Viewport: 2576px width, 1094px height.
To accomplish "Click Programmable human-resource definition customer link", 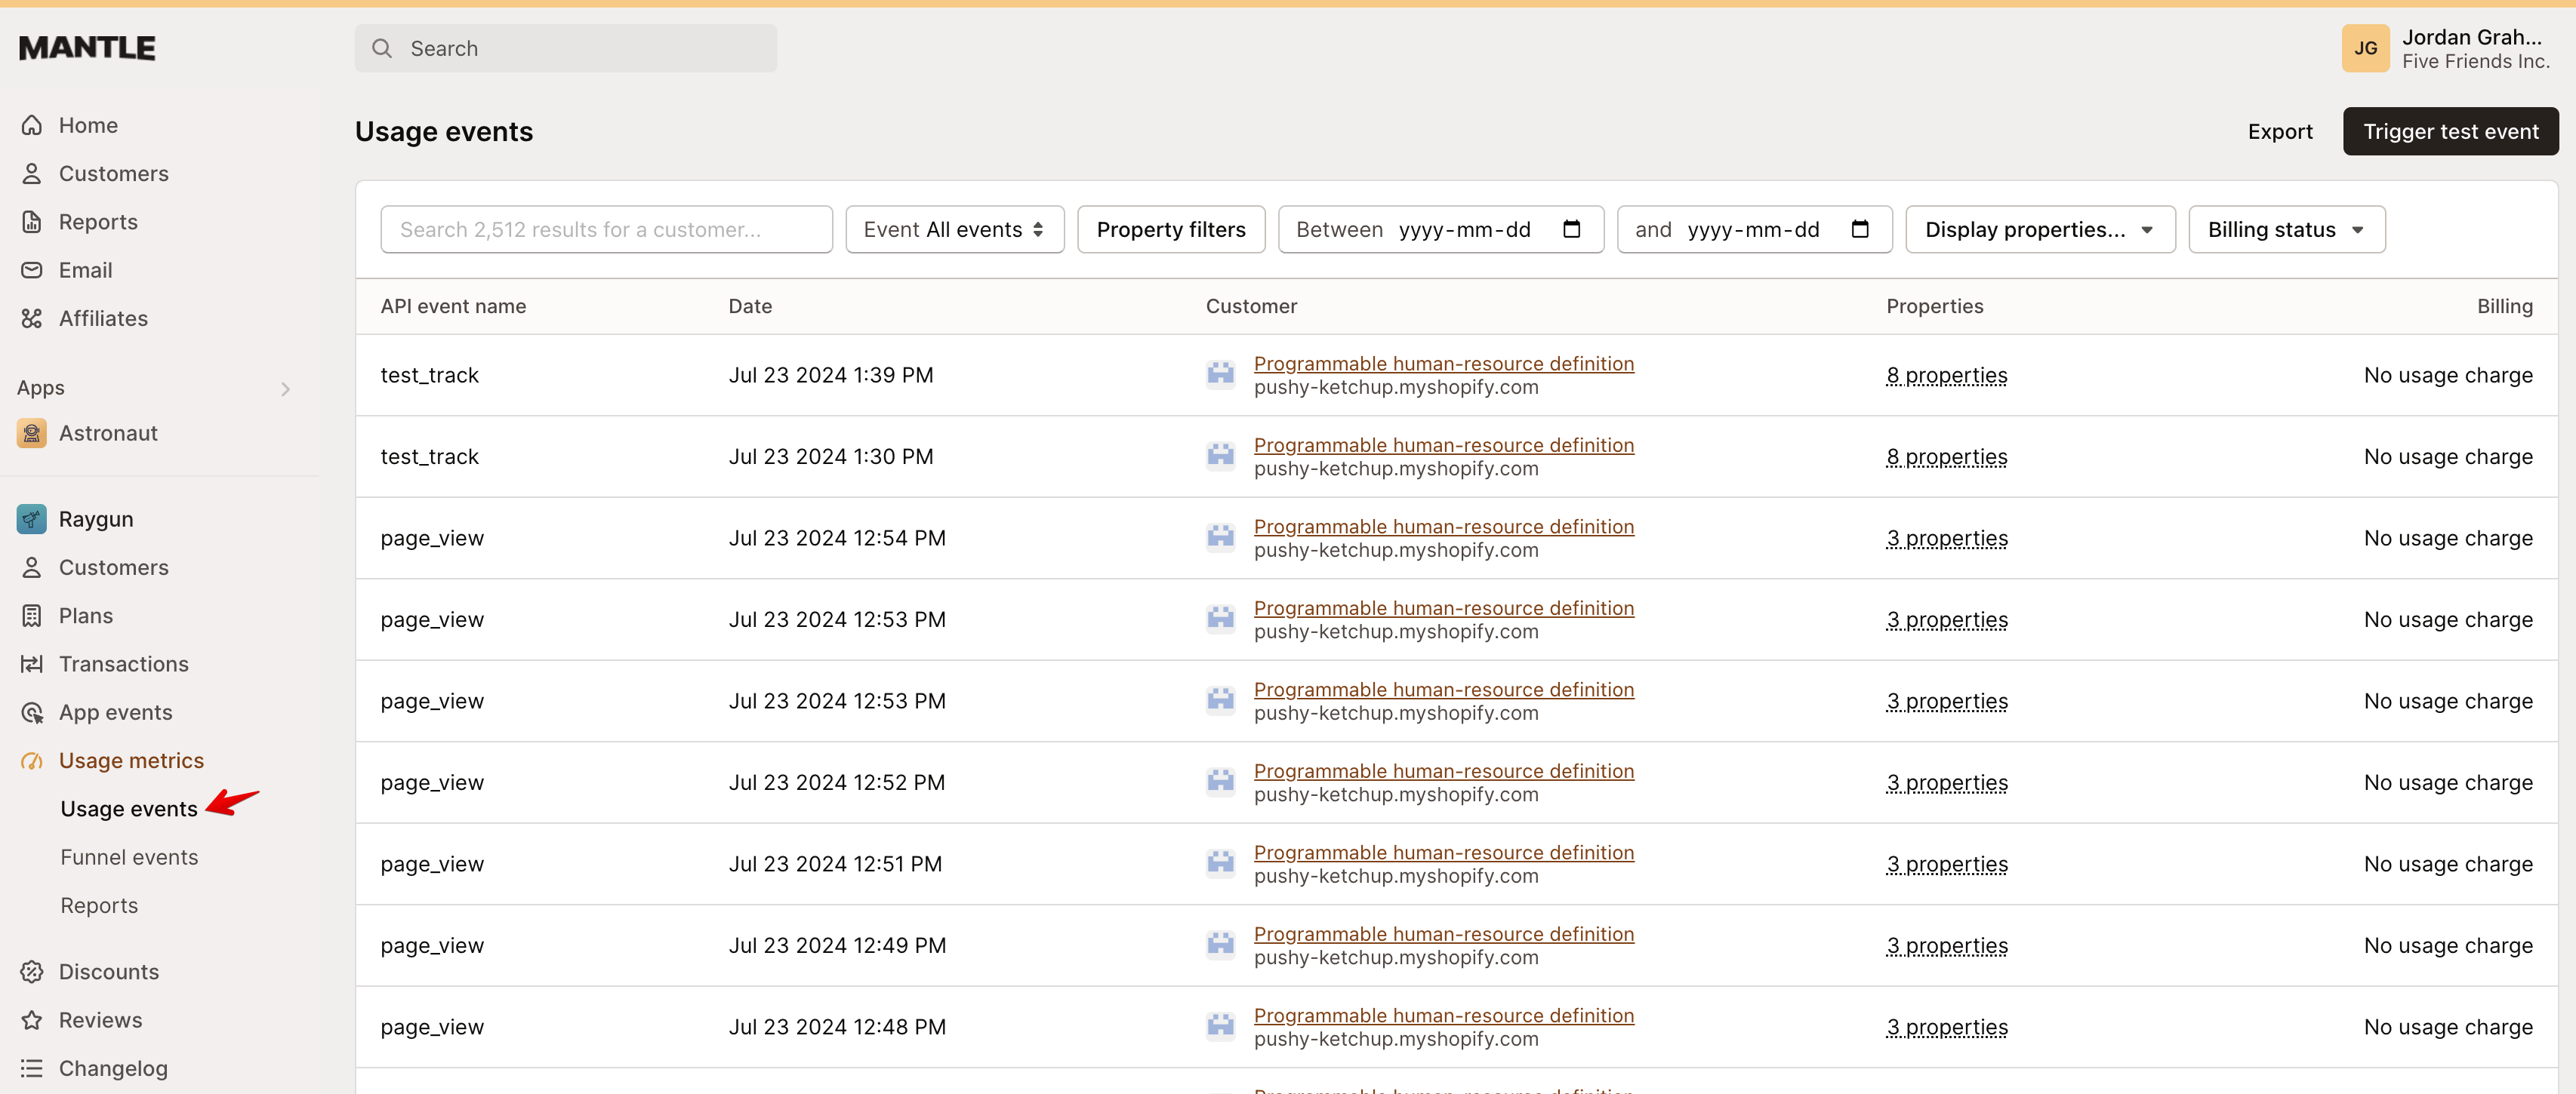I will (1443, 363).
